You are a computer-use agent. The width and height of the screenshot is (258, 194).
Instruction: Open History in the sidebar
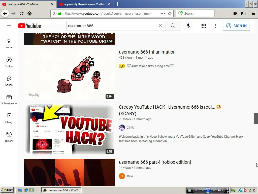point(9,137)
